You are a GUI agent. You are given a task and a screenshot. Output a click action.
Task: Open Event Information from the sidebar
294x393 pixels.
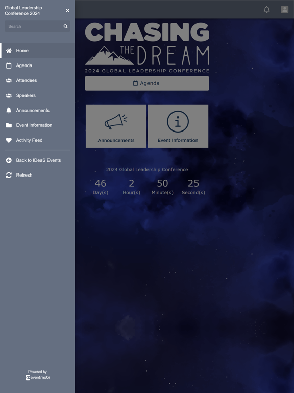pos(34,125)
